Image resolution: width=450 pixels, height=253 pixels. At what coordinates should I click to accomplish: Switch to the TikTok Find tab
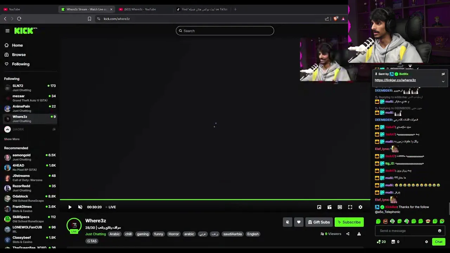click(202, 9)
